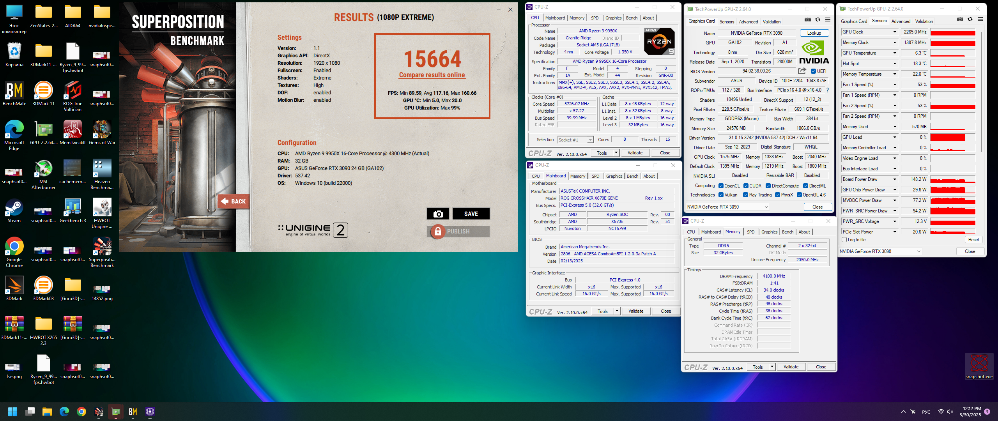
Task: Expand Hot Spot sensor dropdown
Action: 895,64
